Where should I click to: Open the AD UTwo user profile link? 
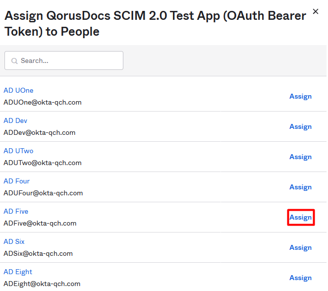click(18, 151)
